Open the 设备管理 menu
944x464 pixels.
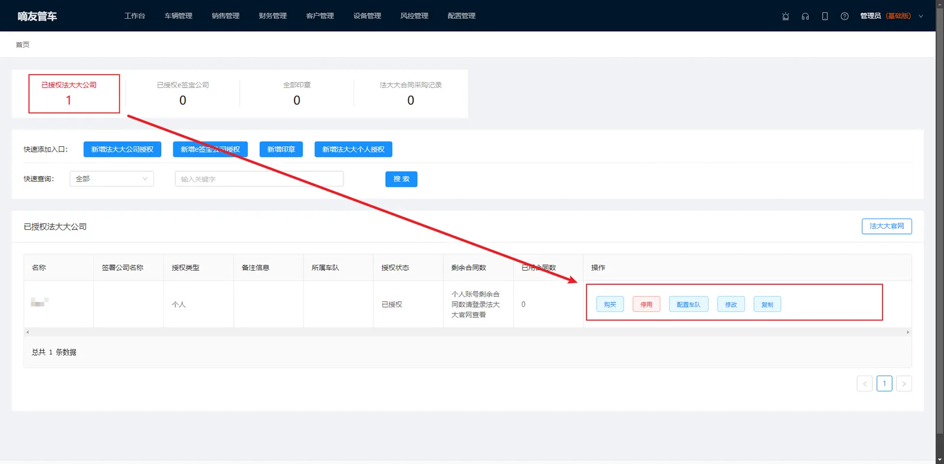(367, 16)
